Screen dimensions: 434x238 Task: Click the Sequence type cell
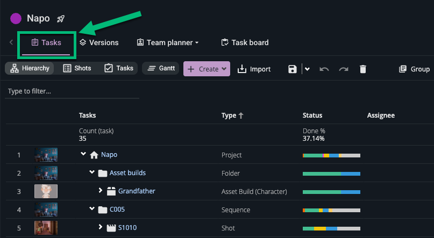pyautogui.click(x=236, y=210)
